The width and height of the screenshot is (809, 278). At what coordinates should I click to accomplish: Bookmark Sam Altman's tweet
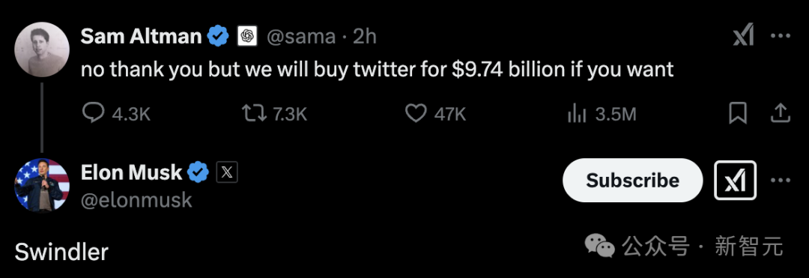pyautogui.click(x=737, y=113)
